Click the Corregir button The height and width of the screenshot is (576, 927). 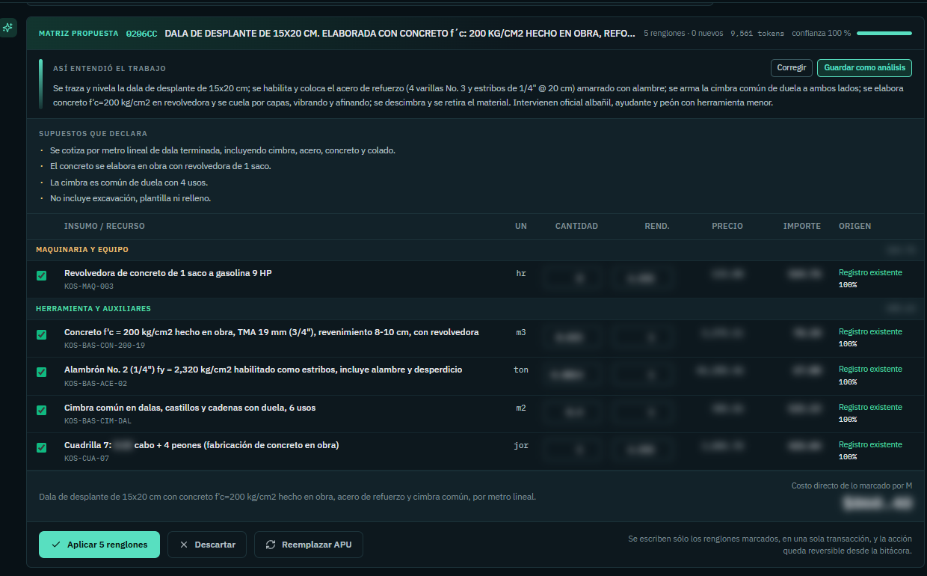(792, 68)
